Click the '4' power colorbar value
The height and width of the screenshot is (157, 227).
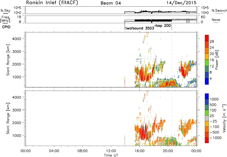click(x=211, y=78)
